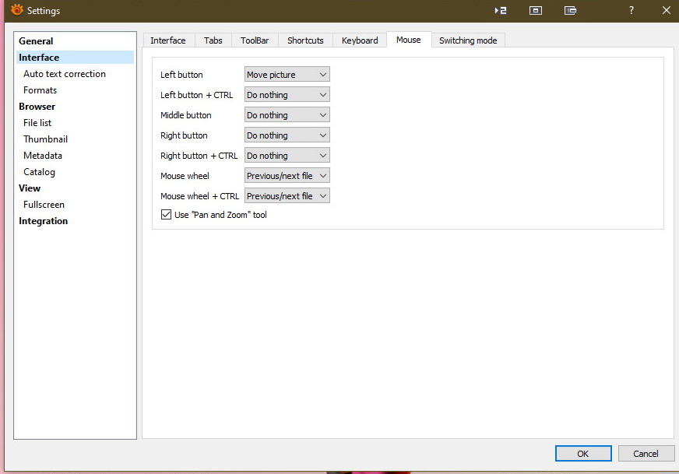Click the overlapping-windows icon in title bar
Image resolution: width=679 pixels, height=474 pixels.
(571, 11)
